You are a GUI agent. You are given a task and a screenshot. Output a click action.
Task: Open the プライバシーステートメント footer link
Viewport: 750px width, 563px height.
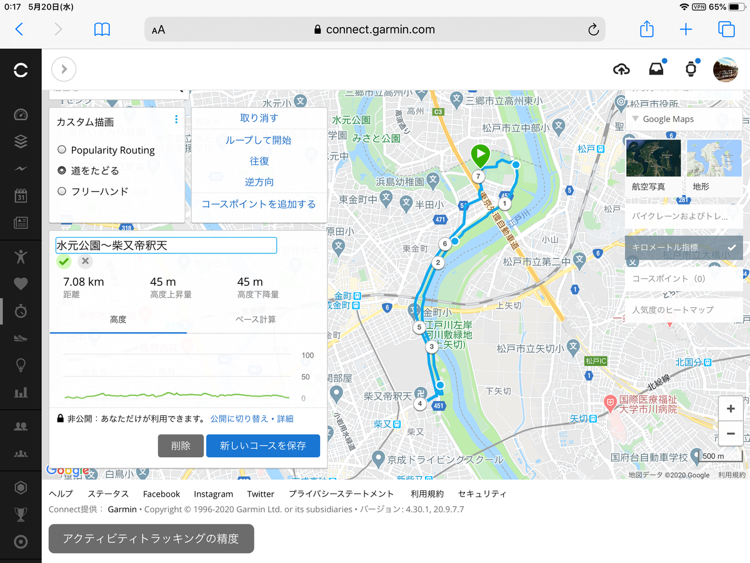point(341,494)
